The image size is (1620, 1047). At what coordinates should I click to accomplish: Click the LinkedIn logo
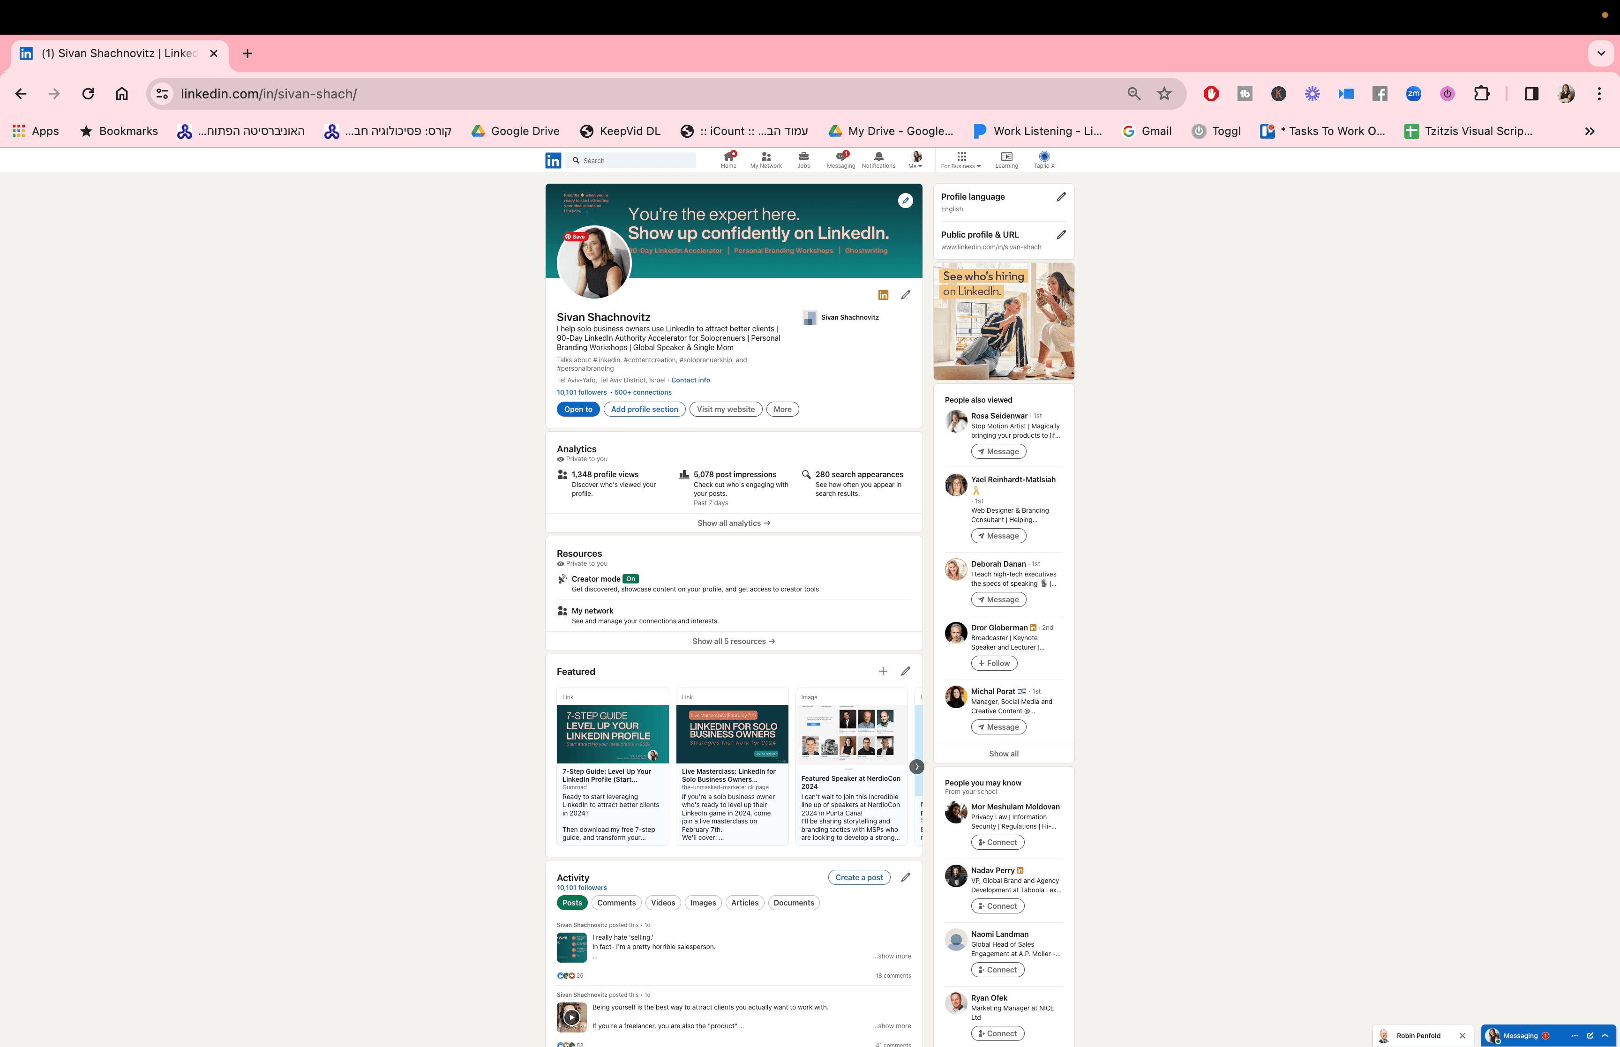[x=554, y=160]
